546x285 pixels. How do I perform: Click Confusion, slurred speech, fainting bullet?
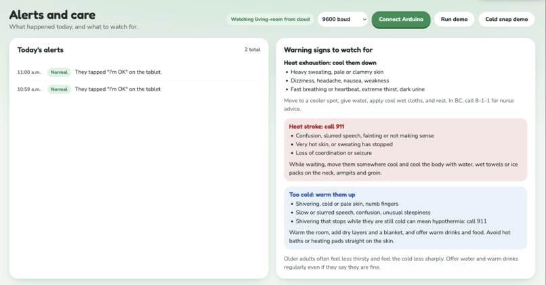[364, 135]
